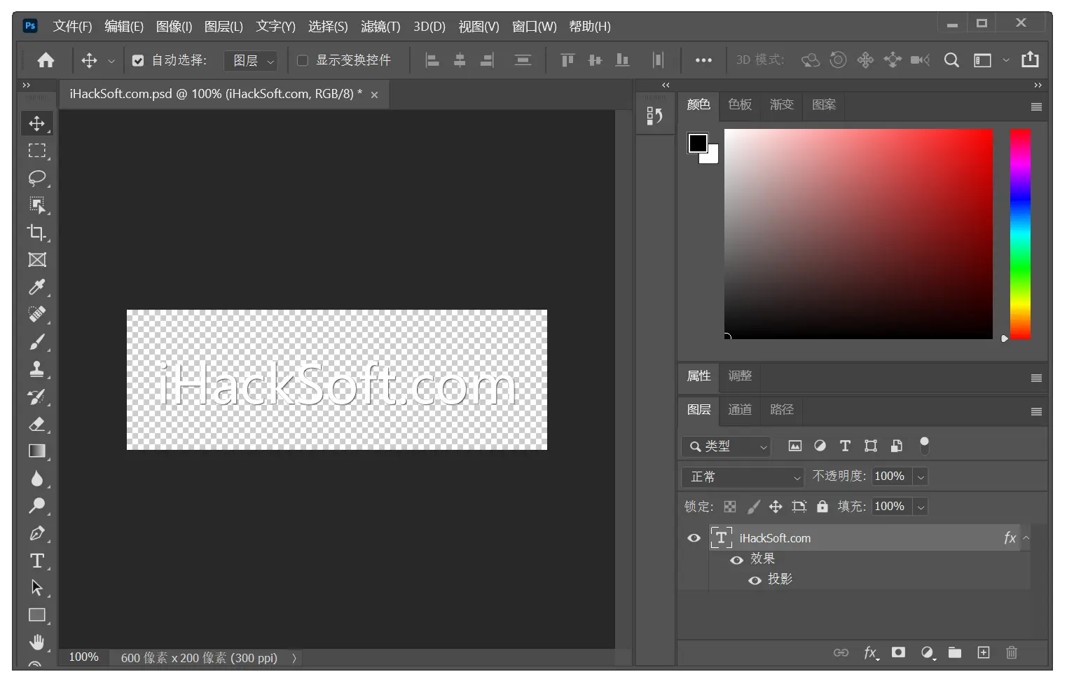Screen dimensions: 1067x686
Task: Click the share/export icon at top right
Action: tap(1030, 60)
